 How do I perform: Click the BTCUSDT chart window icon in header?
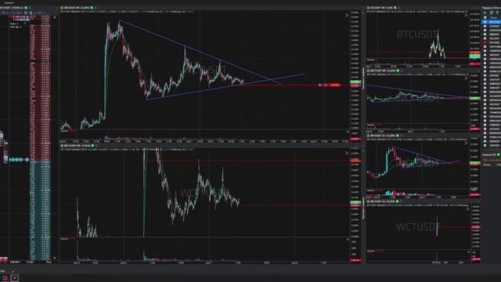pyautogui.click(x=368, y=8)
